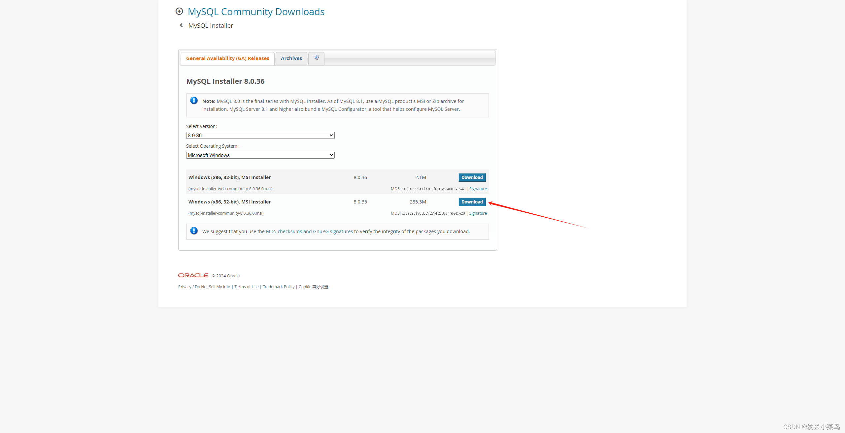
Task: Open the operating system dropdown Microsoft Windows
Action: (260, 155)
